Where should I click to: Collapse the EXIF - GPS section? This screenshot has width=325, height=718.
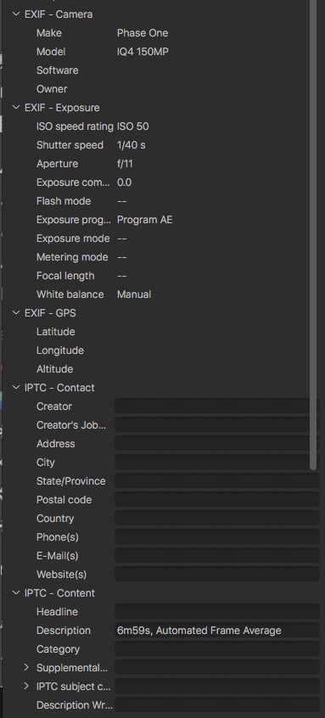tap(16, 313)
